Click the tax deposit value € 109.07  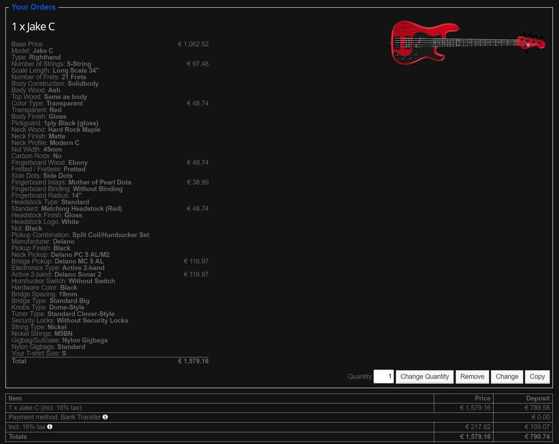click(x=537, y=427)
